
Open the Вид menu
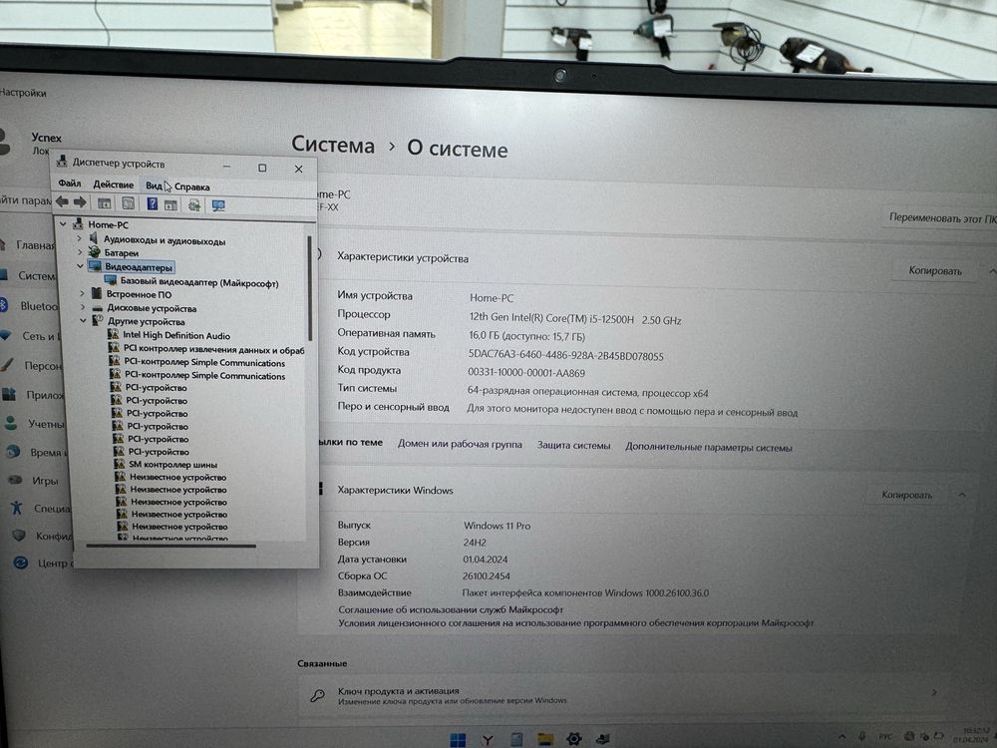click(154, 186)
